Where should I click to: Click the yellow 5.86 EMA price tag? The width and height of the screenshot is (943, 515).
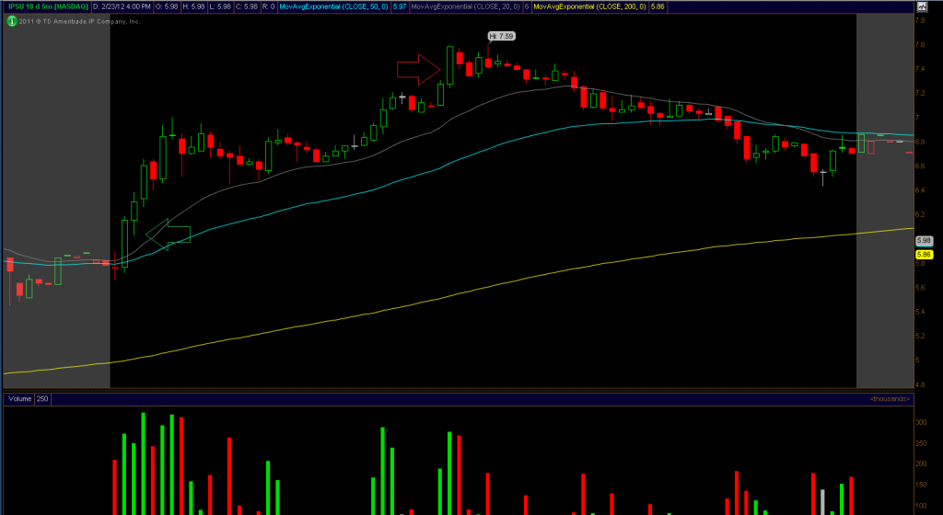[925, 254]
